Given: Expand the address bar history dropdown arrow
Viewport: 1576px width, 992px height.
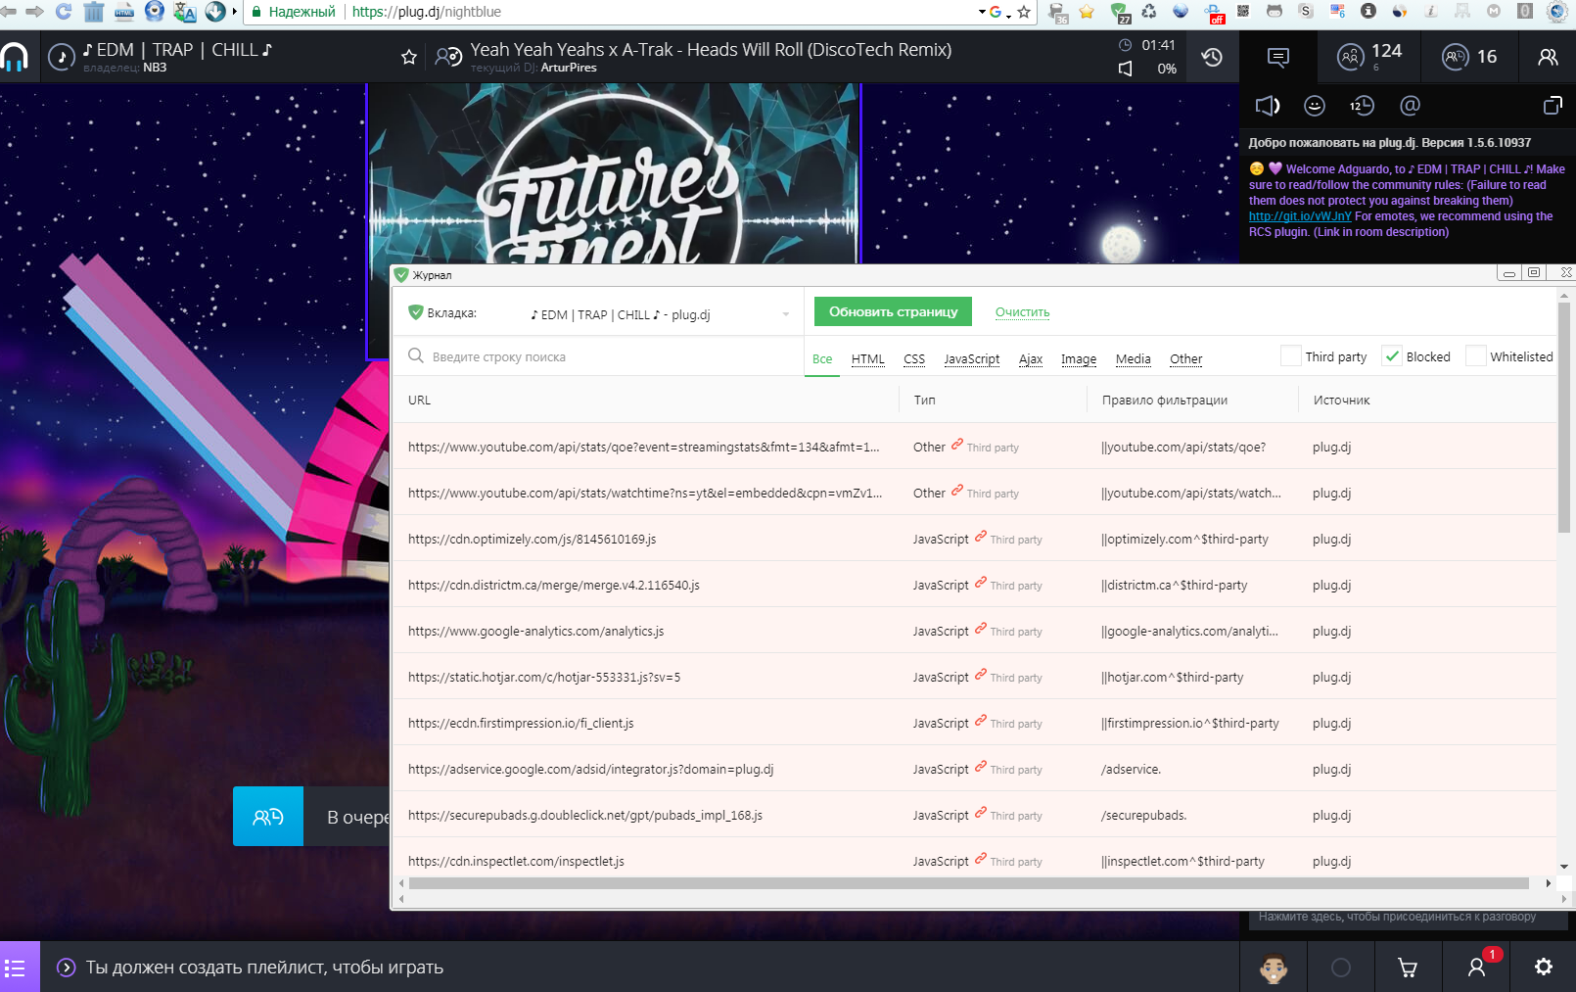Looking at the screenshot, I should (982, 12).
